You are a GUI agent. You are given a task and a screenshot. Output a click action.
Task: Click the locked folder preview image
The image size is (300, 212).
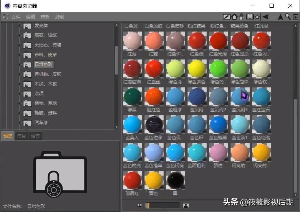[x=60, y=174]
